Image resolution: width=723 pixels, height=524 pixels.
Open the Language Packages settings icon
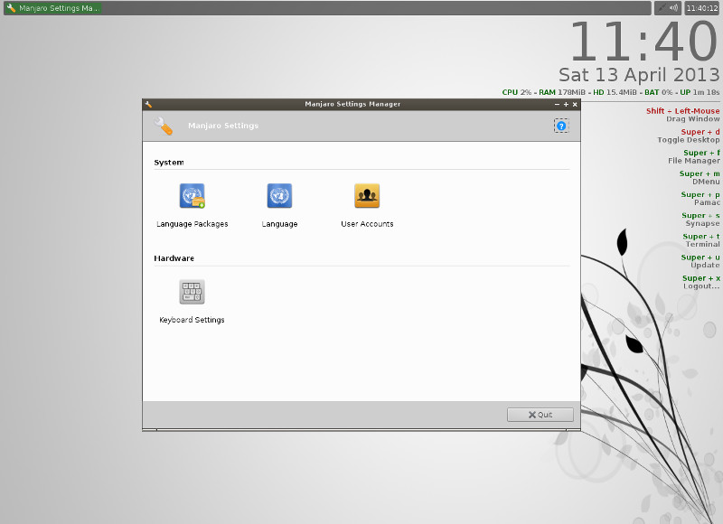[x=192, y=196]
